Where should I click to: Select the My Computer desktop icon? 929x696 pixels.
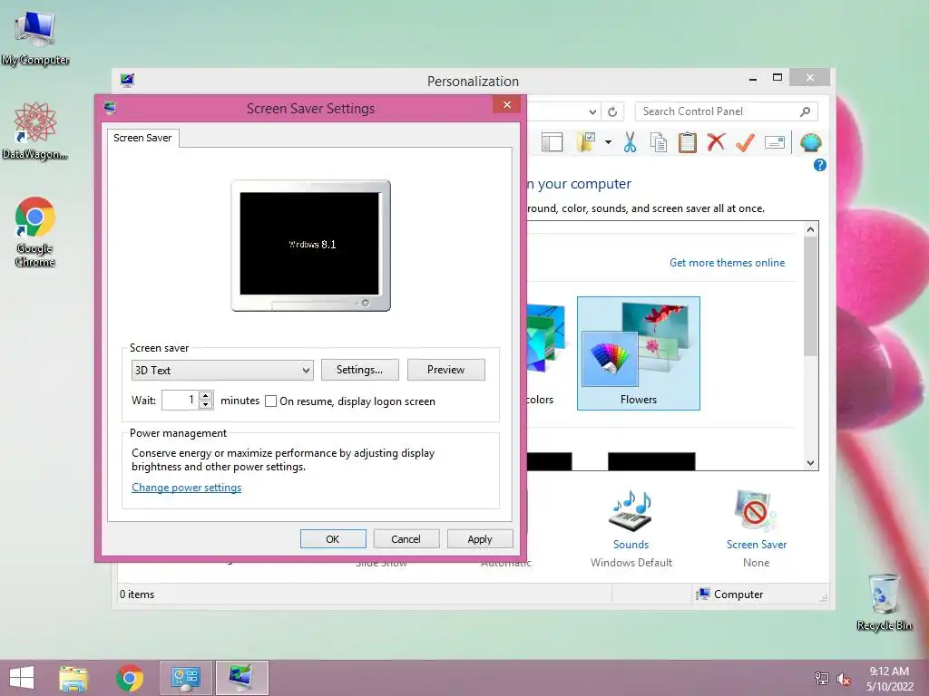tap(35, 38)
